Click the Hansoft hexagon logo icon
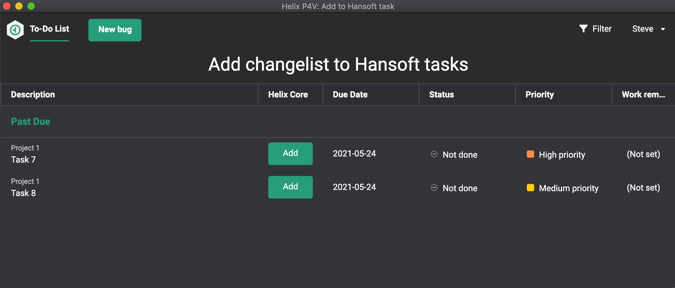 [x=15, y=30]
